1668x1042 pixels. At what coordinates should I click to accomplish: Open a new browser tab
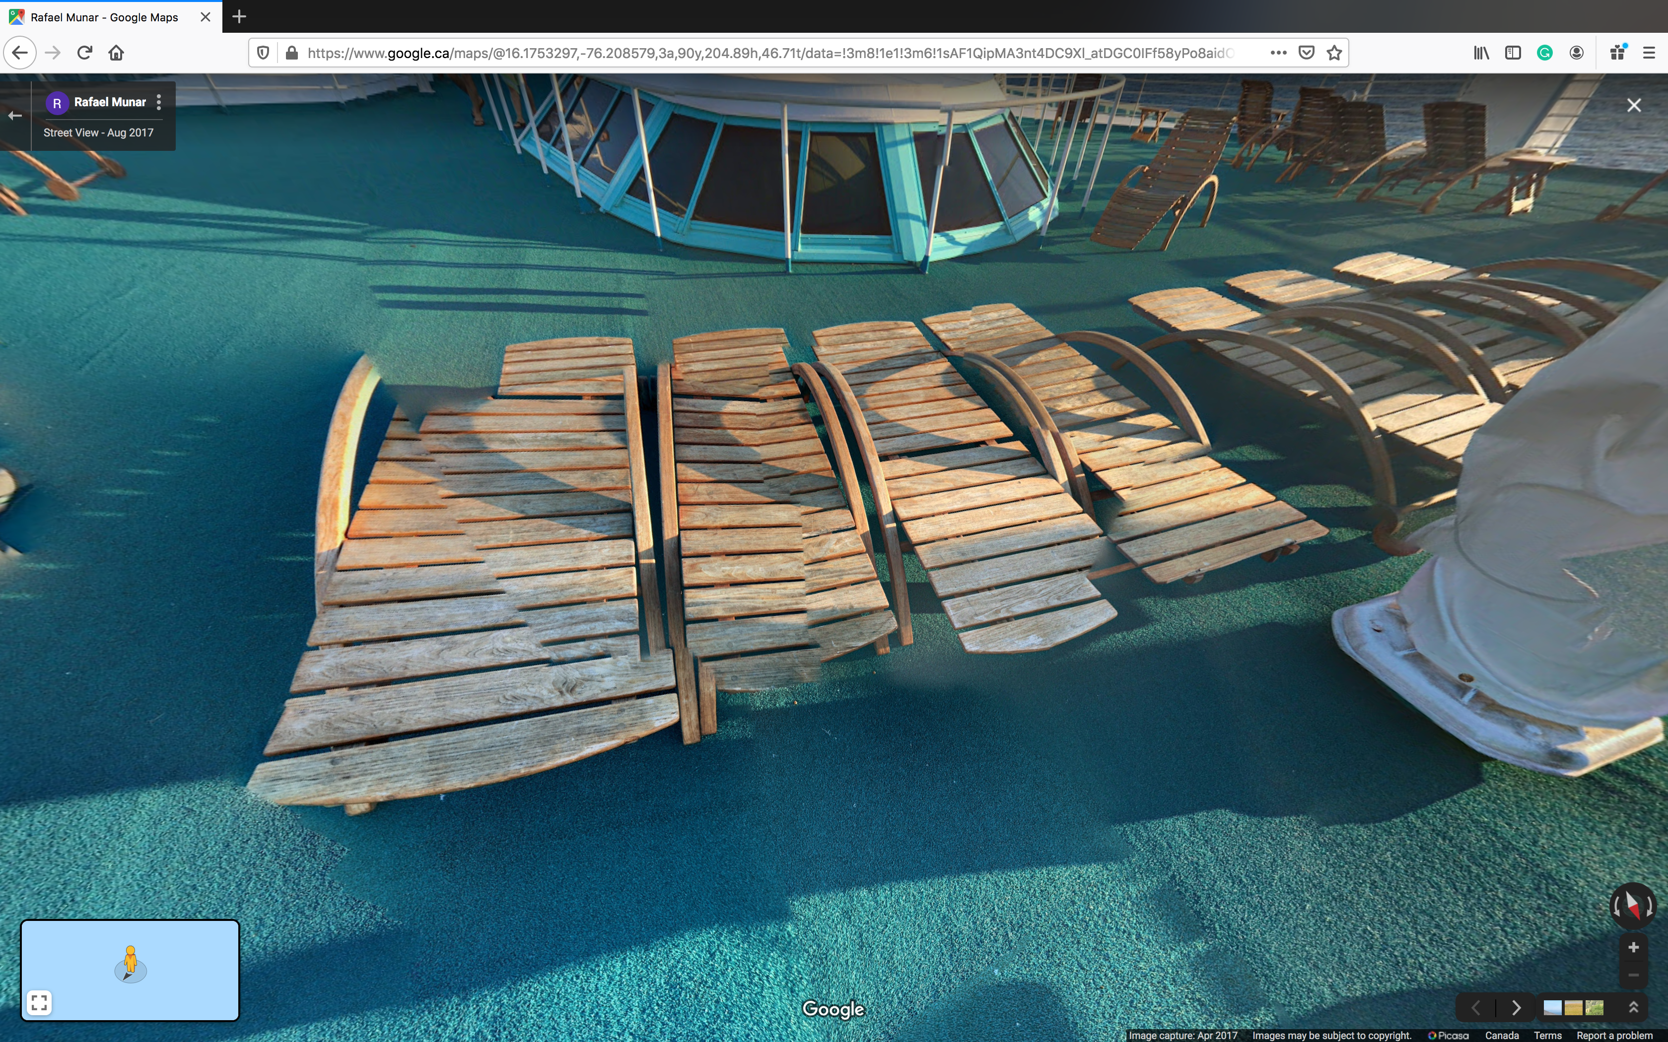[x=239, y=16]
